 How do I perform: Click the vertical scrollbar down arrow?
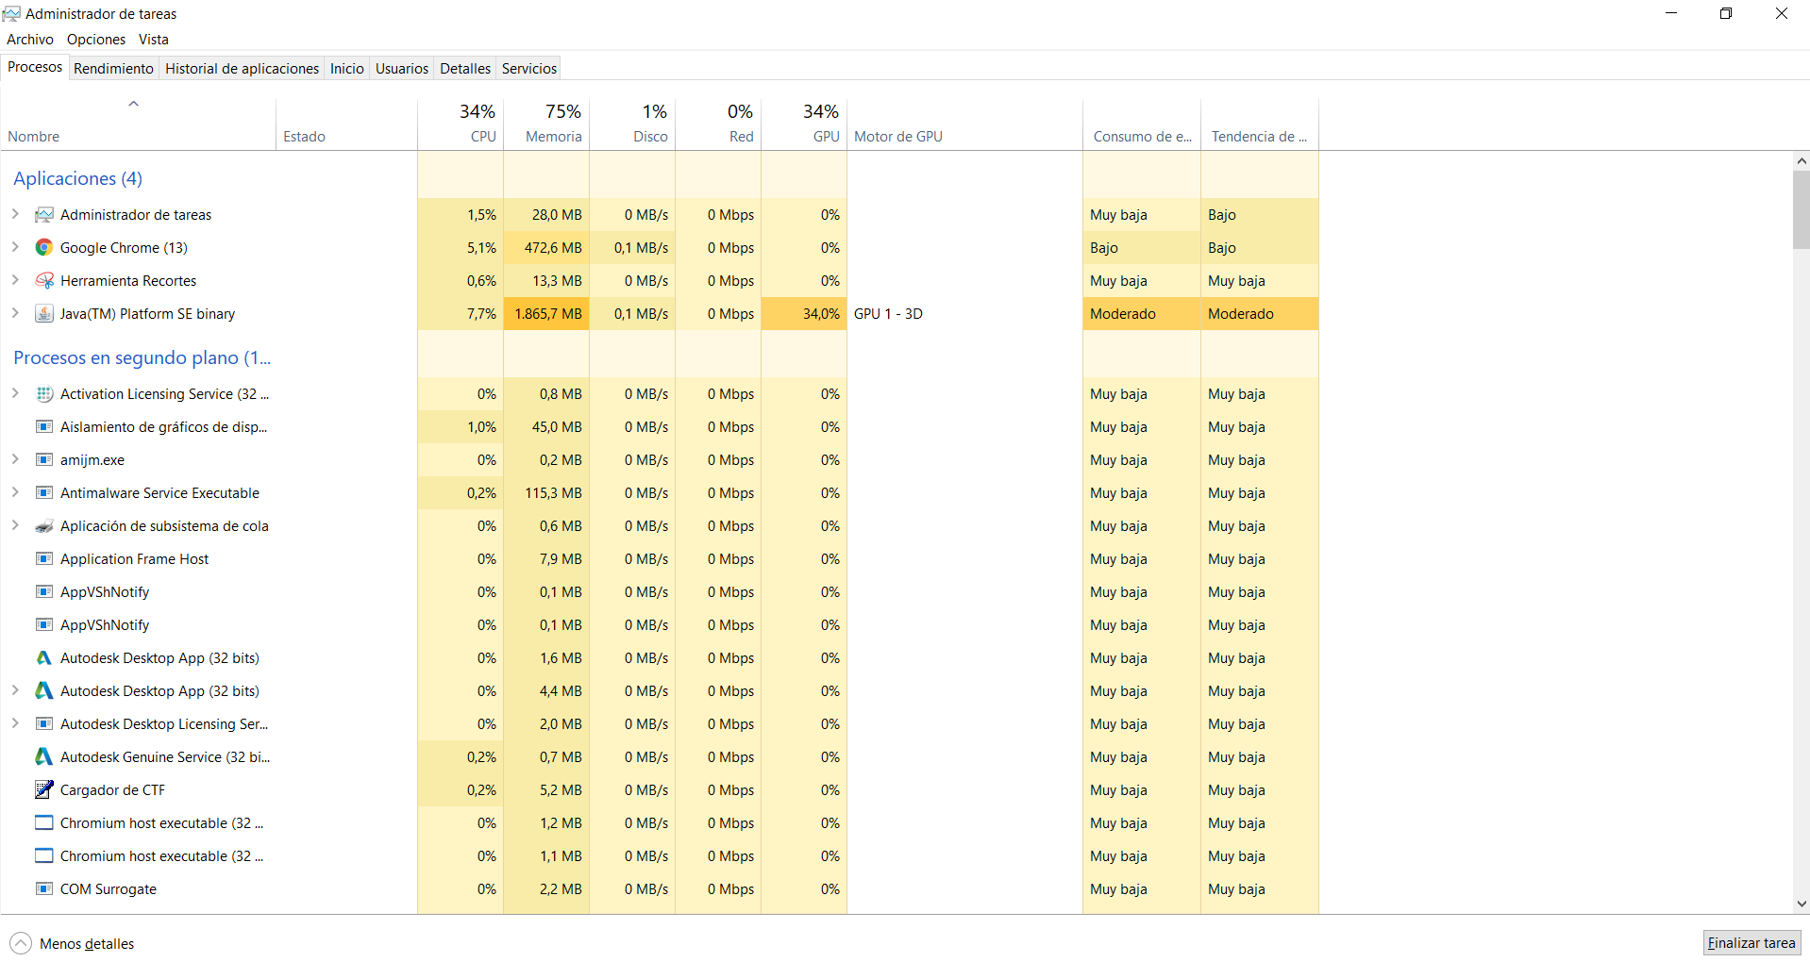tap(1802, 904)
